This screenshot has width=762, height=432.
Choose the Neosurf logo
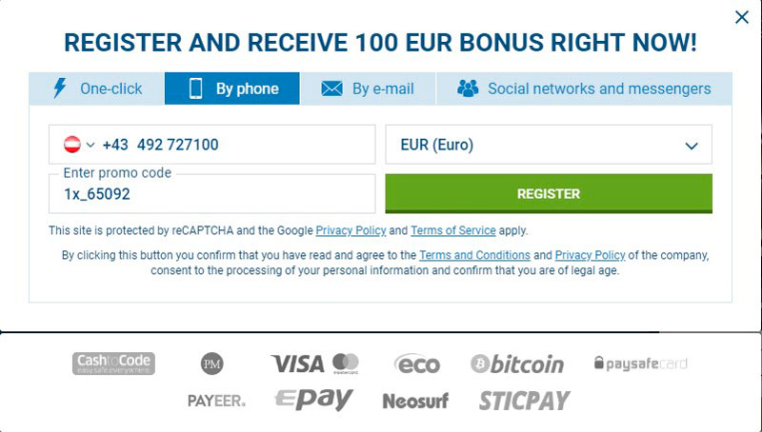tap(415, 401)
